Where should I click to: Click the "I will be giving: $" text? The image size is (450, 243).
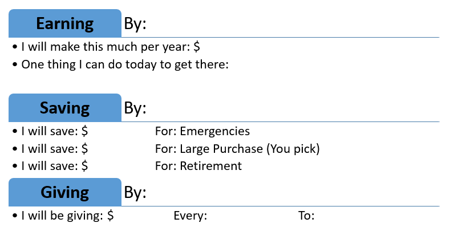(x=67, y=216)
